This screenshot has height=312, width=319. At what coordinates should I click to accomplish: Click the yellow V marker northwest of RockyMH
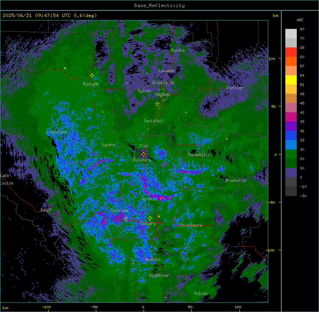[x=65, y=68]
